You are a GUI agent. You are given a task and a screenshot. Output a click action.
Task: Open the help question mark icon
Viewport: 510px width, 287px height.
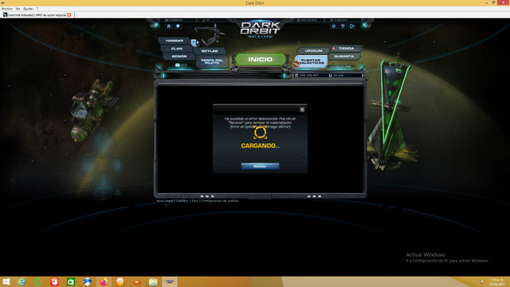[343, 26]
